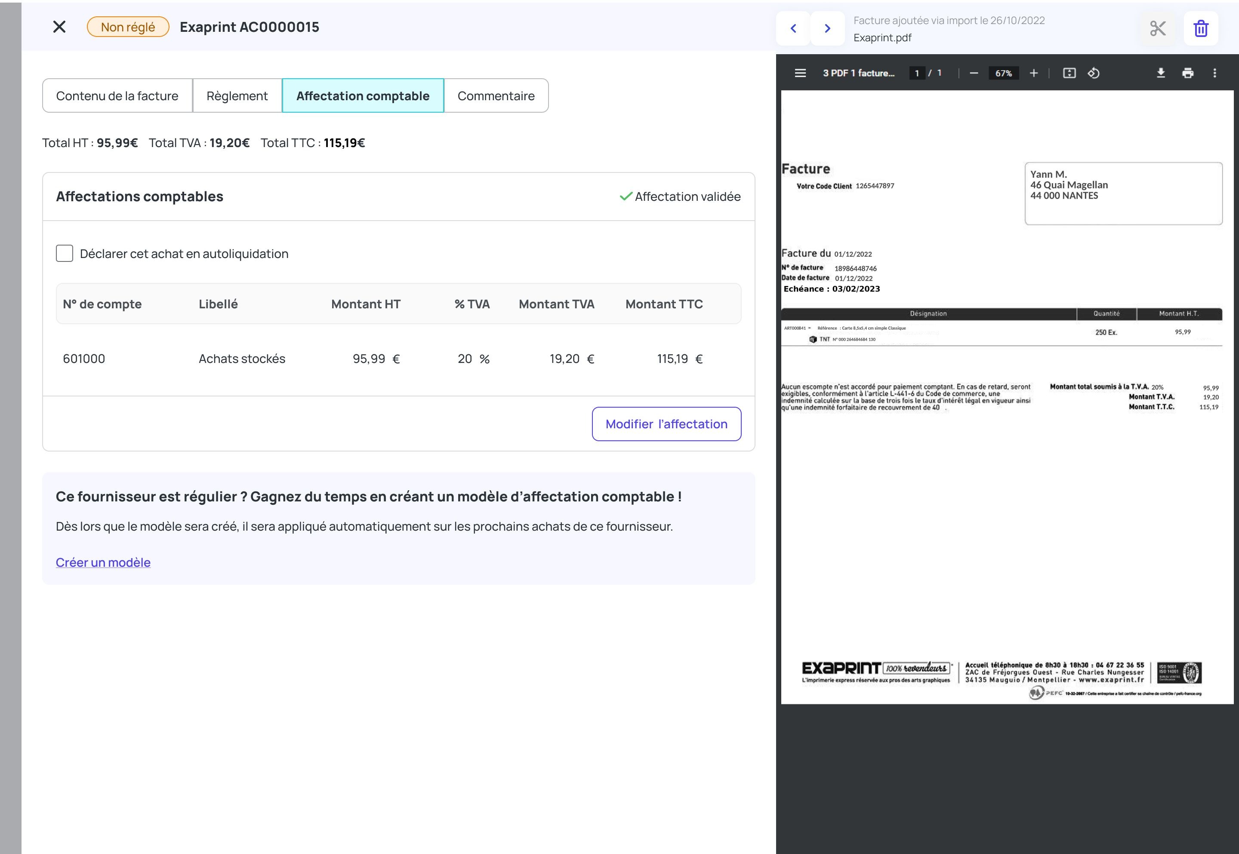Download the Exaprint PDF
1239x854 pixels.
point(1160,73)
